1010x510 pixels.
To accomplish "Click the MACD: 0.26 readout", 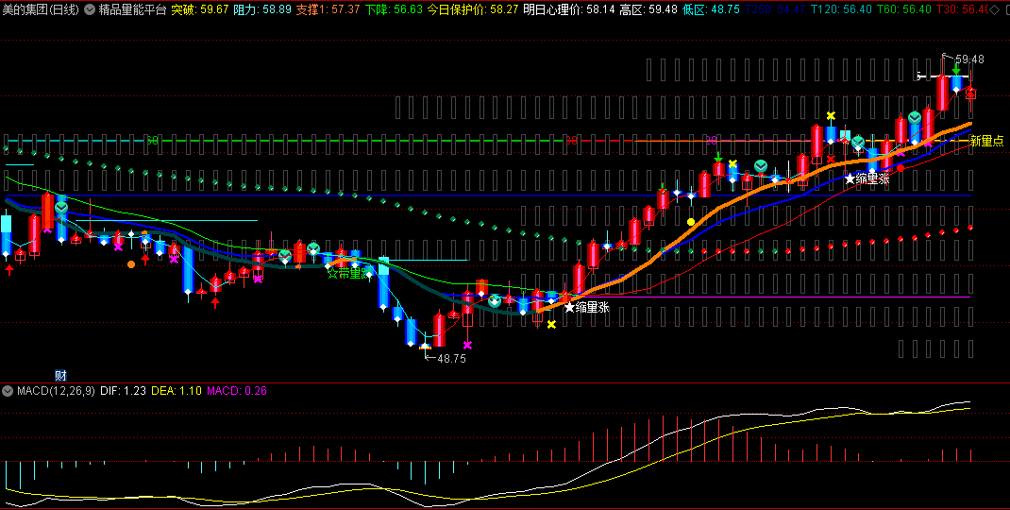I will [x=236, y=391].
